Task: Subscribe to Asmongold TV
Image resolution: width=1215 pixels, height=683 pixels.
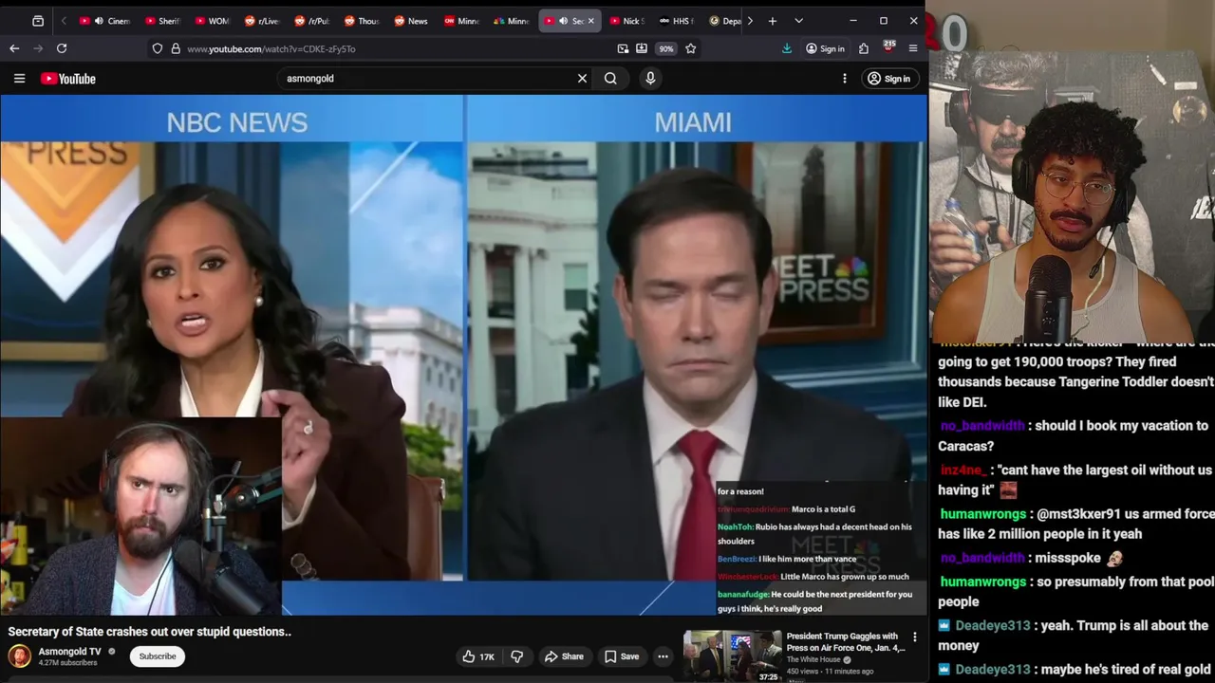Action: [158, 656]
